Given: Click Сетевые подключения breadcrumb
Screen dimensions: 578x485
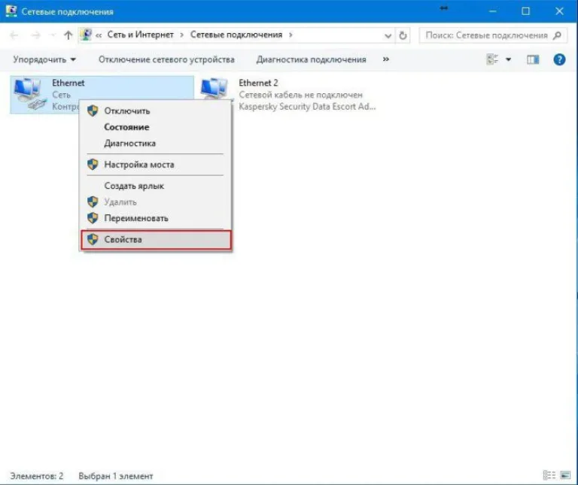Looking at the screenshot, I should click(236, 35).
